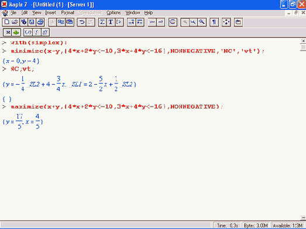The height and width of the screenshot is (229, 306).
Task: Toggle math input mode x icon
Action: click(8, 32)
